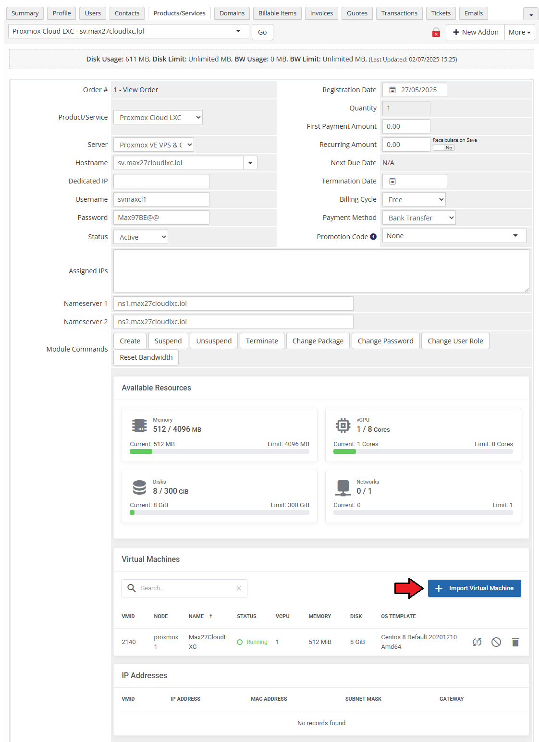Focus the First Payment Amount field
This screenshot has width=539, height=742.
click(x=406, y=126)
